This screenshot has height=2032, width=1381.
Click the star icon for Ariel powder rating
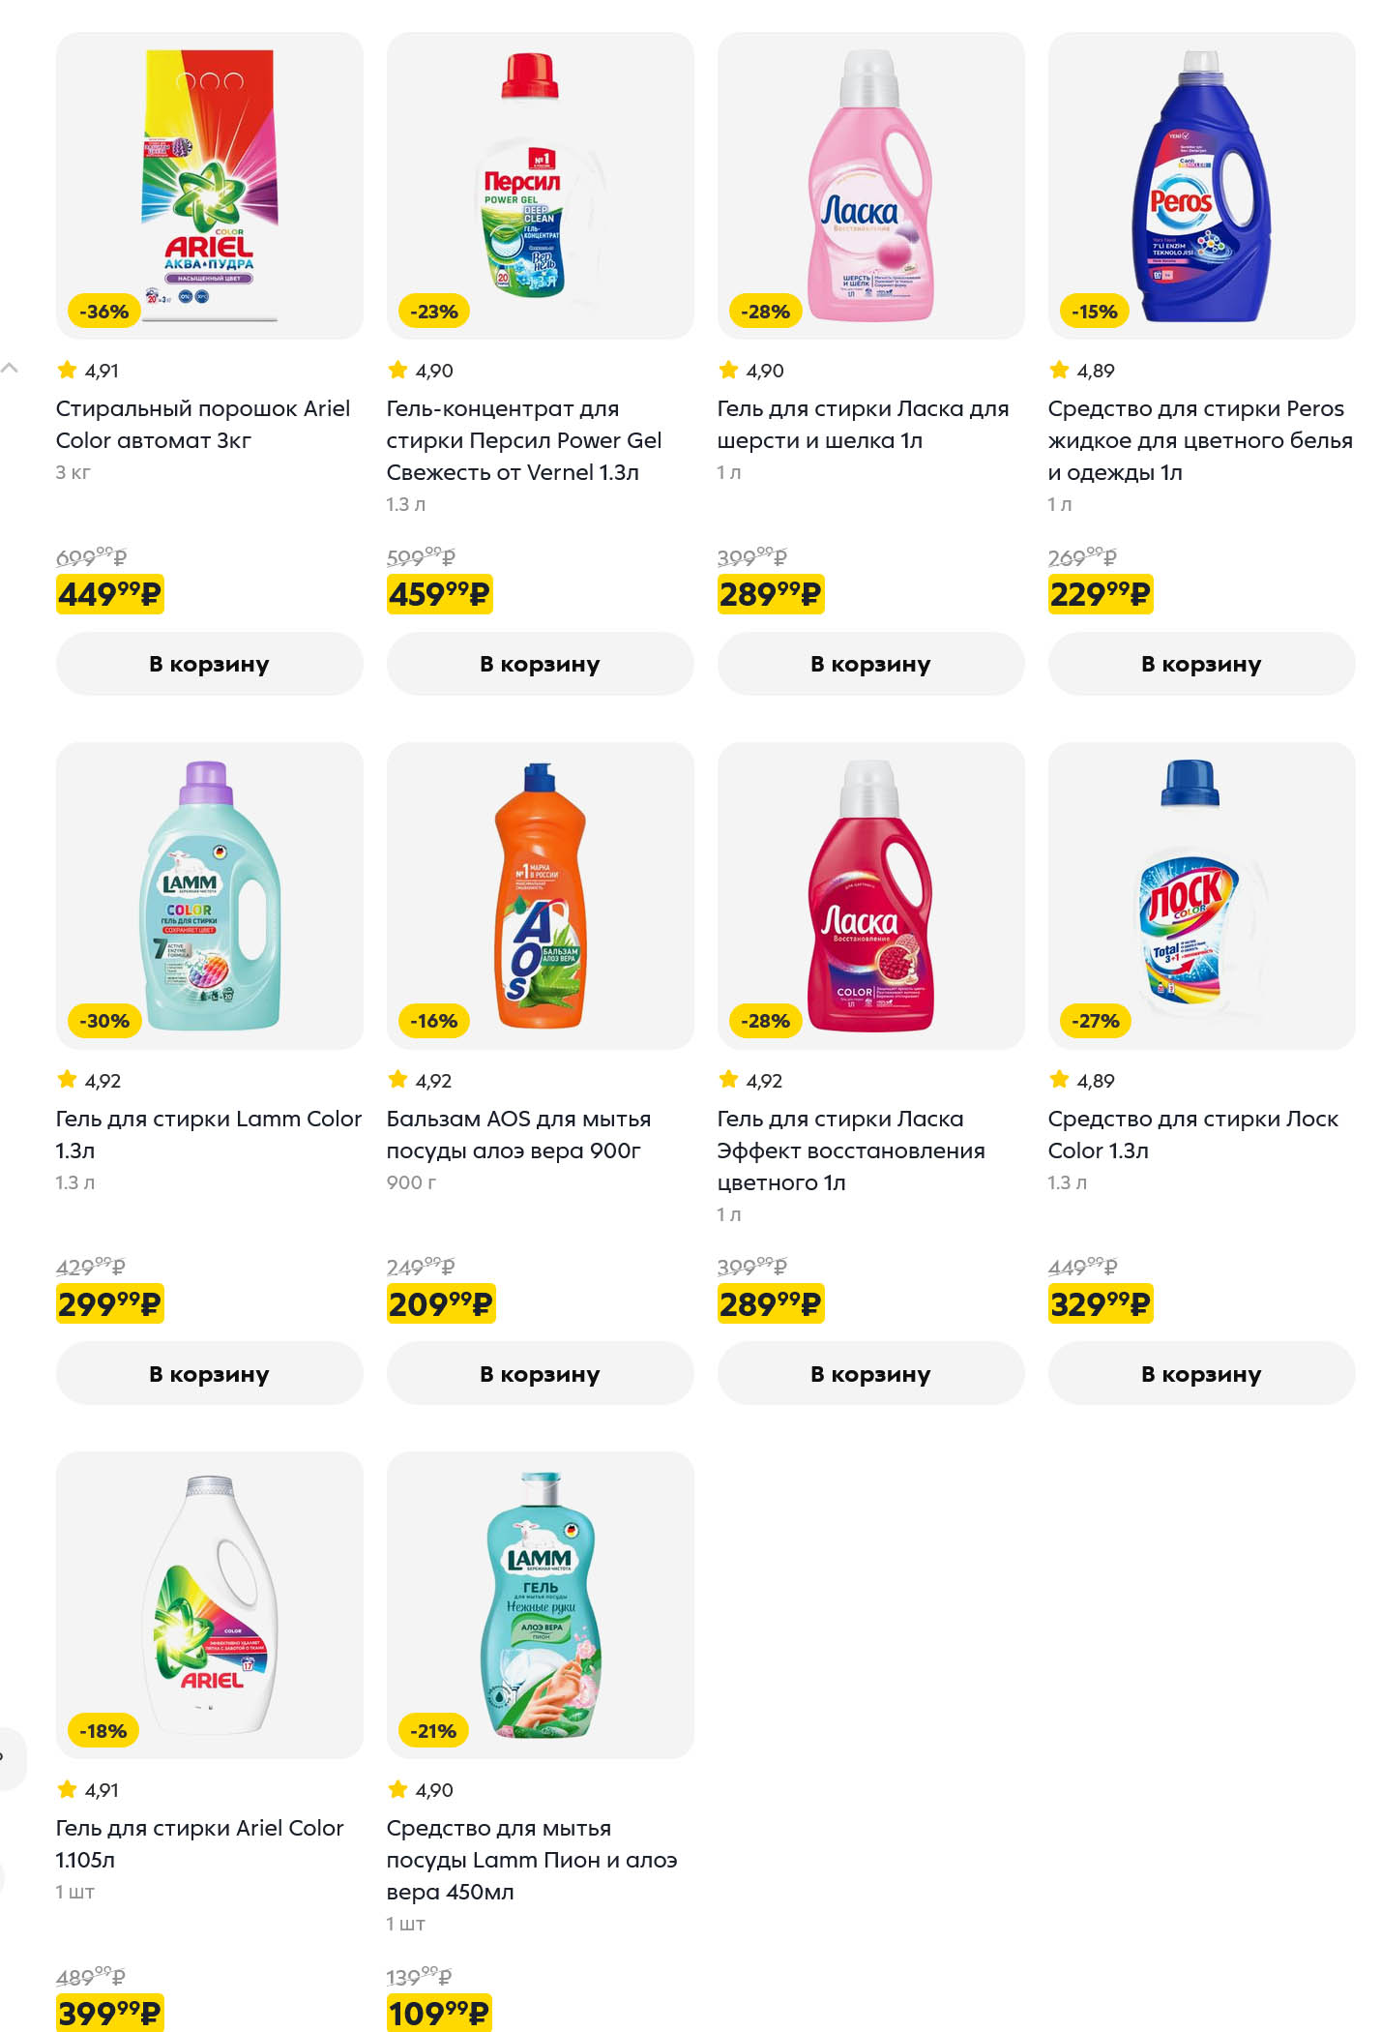[67, 370]
